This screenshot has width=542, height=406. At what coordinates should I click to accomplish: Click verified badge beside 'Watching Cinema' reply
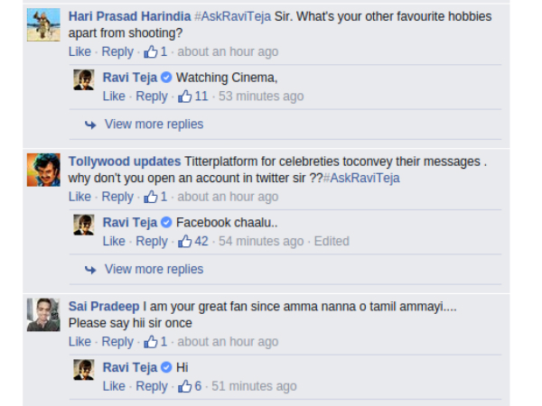(x=166, y=78)
